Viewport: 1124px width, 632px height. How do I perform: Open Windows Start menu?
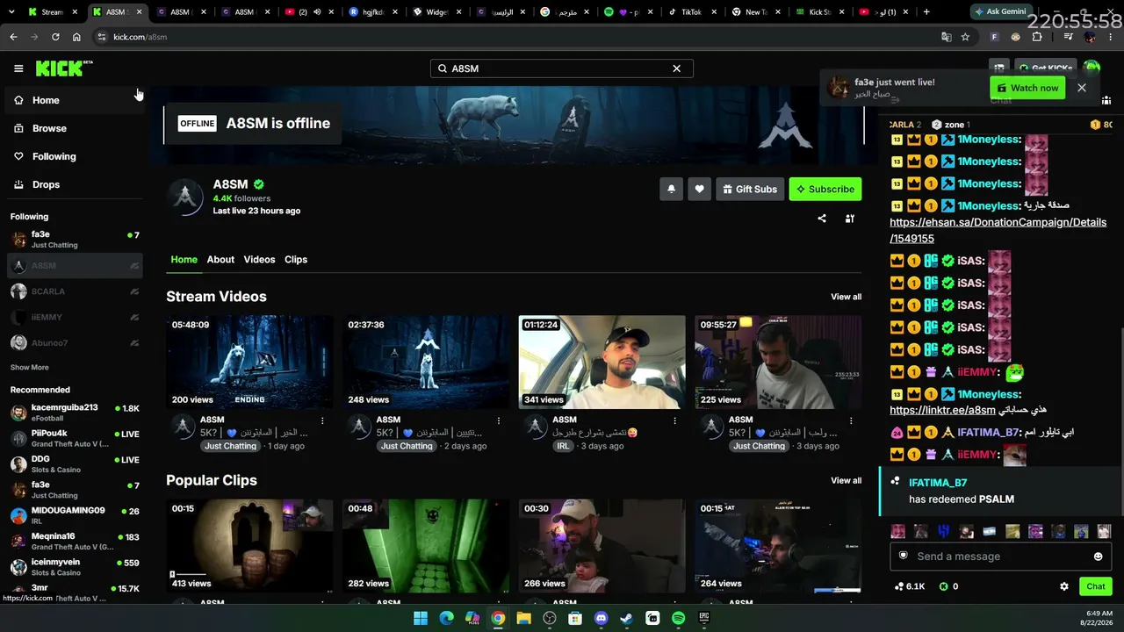(x=421, y=618)
